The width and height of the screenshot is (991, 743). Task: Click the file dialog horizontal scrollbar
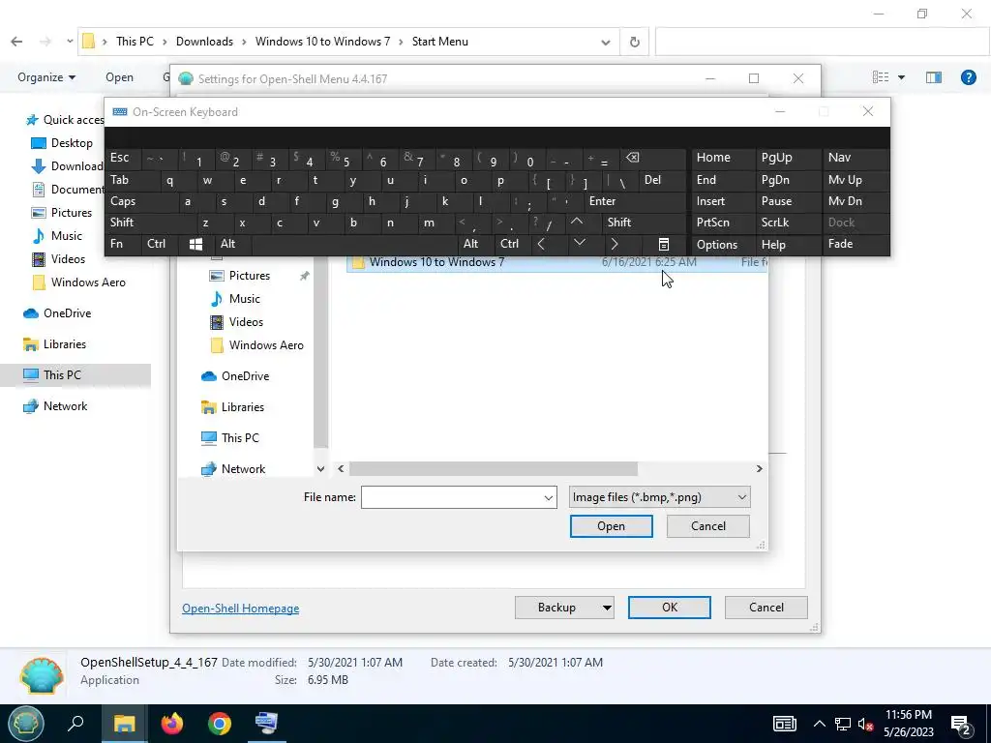493,469
